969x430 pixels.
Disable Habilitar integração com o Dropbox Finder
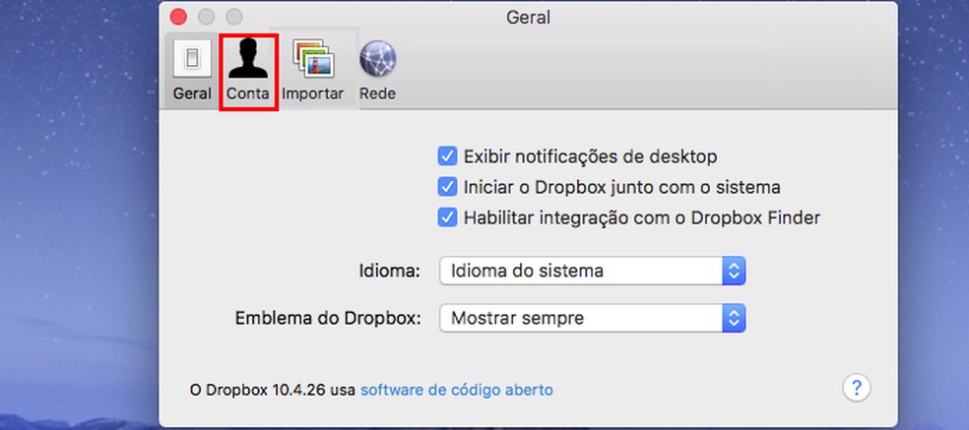[x=448, y=217]
